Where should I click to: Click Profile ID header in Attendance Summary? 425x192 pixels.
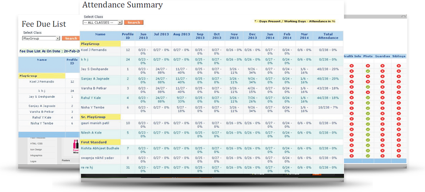(x=128, y=36)
